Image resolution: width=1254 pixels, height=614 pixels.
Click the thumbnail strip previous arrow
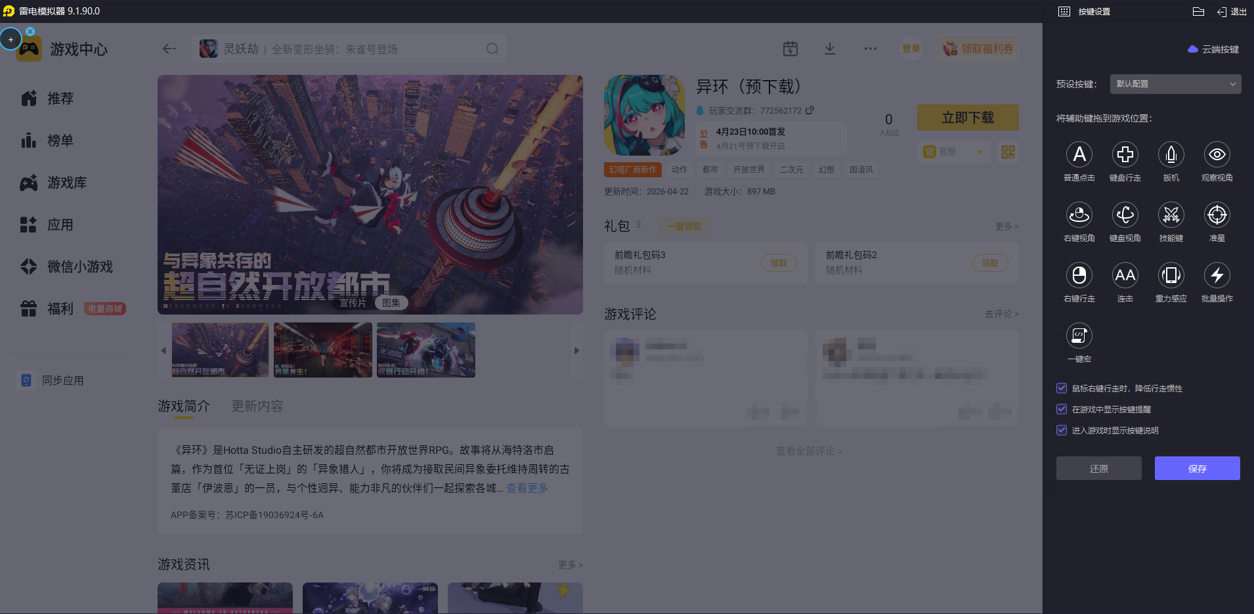(163, 351)
